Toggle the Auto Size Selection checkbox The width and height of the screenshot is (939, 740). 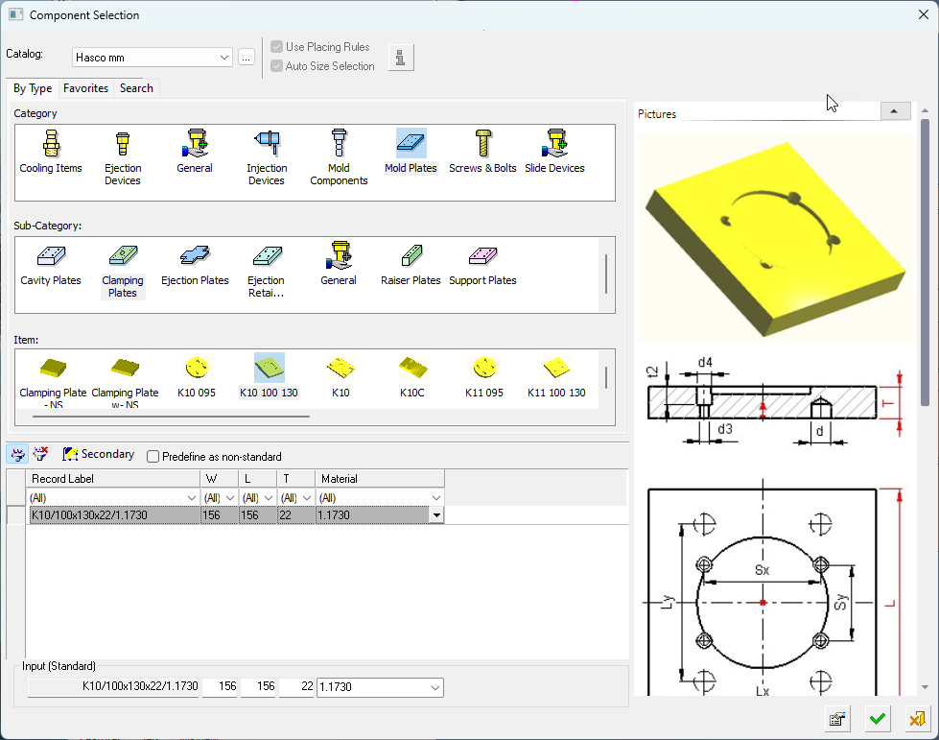[x=277, y=66]
